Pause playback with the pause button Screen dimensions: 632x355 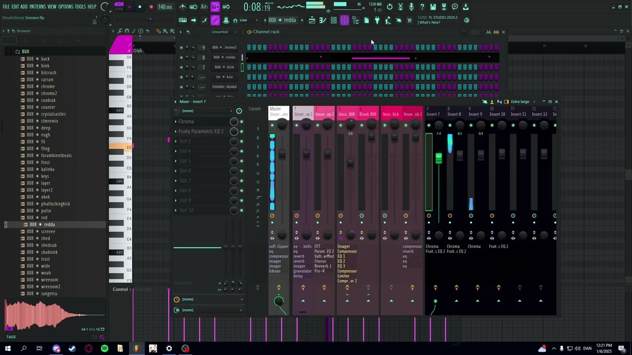(129, 7)
